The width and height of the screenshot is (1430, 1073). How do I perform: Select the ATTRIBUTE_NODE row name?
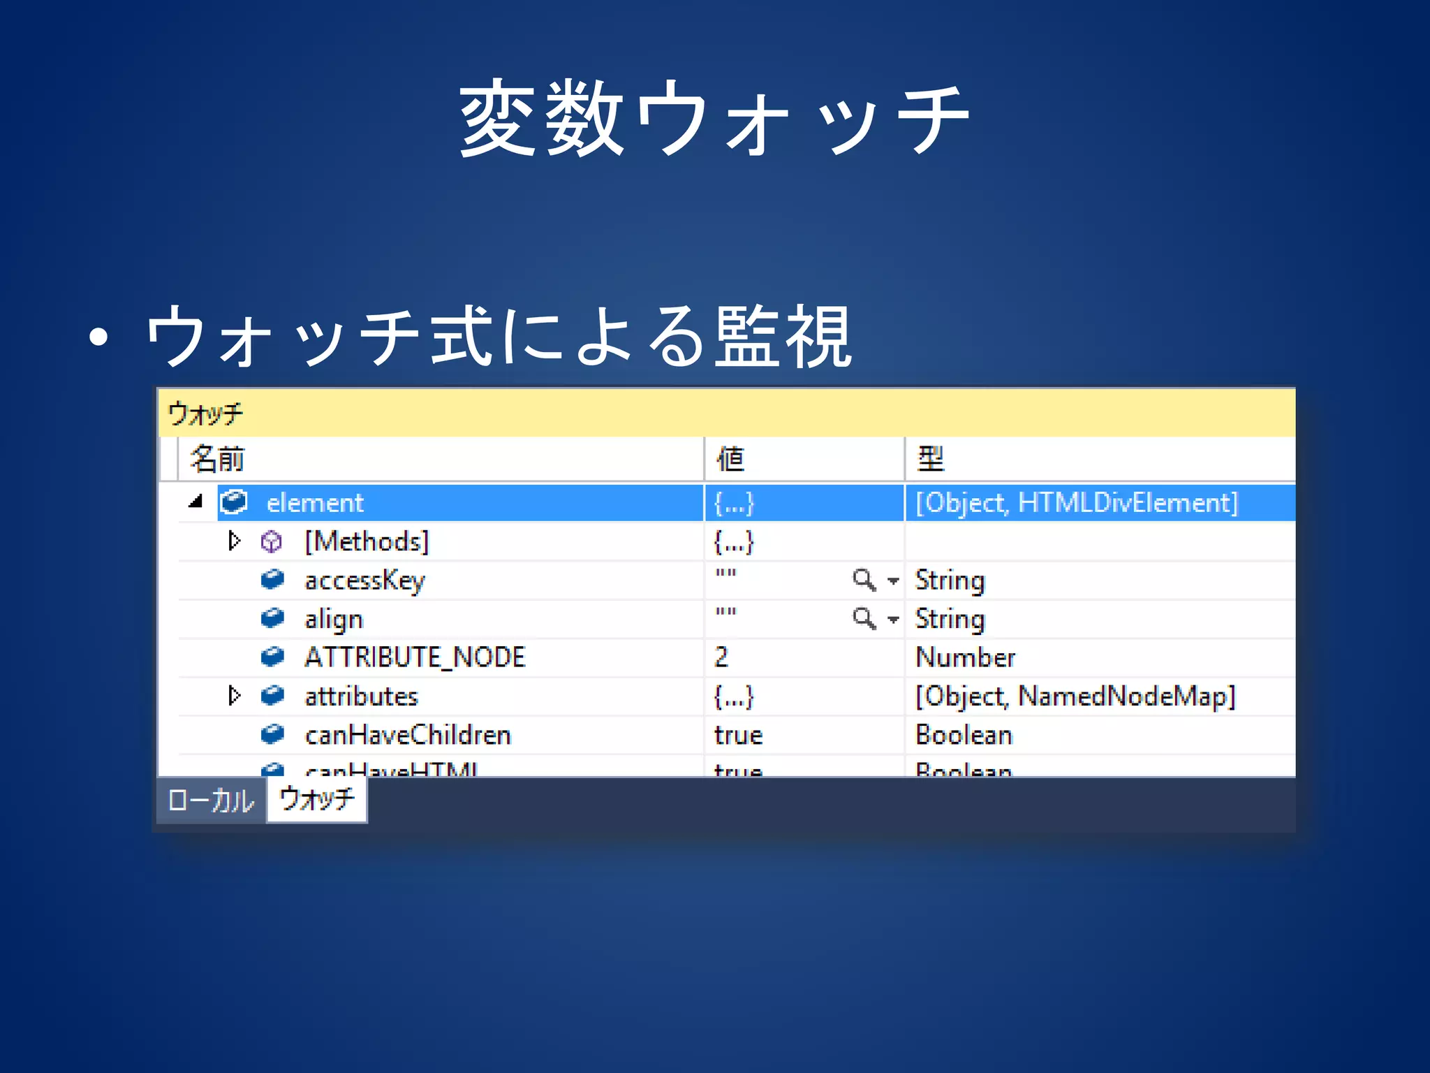415,657
